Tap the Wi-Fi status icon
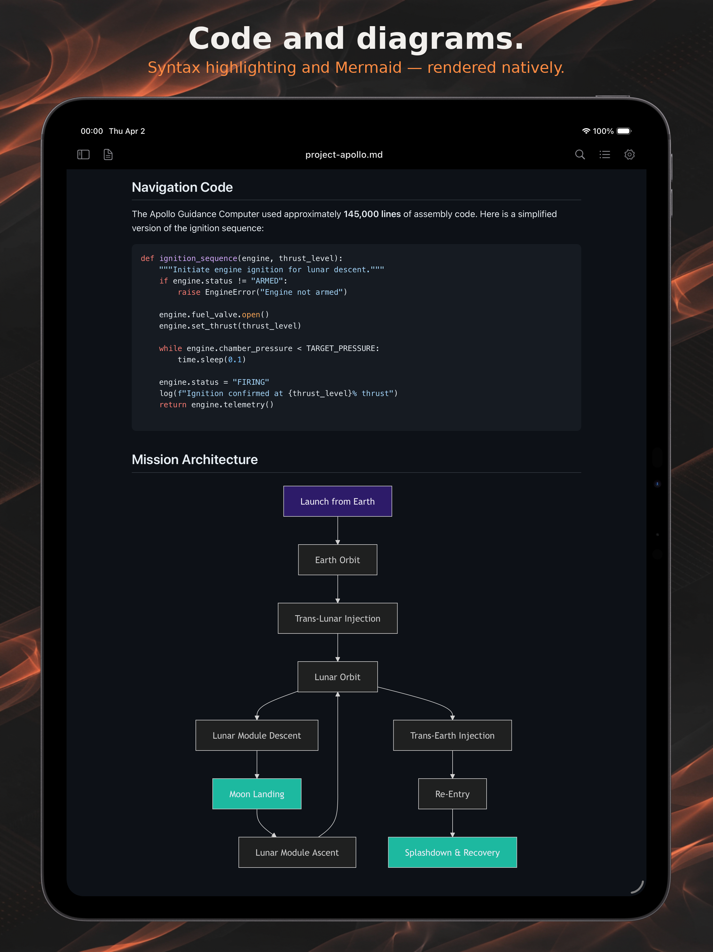The height and width of the screenshot is (952, 713). tap(586, 131)
